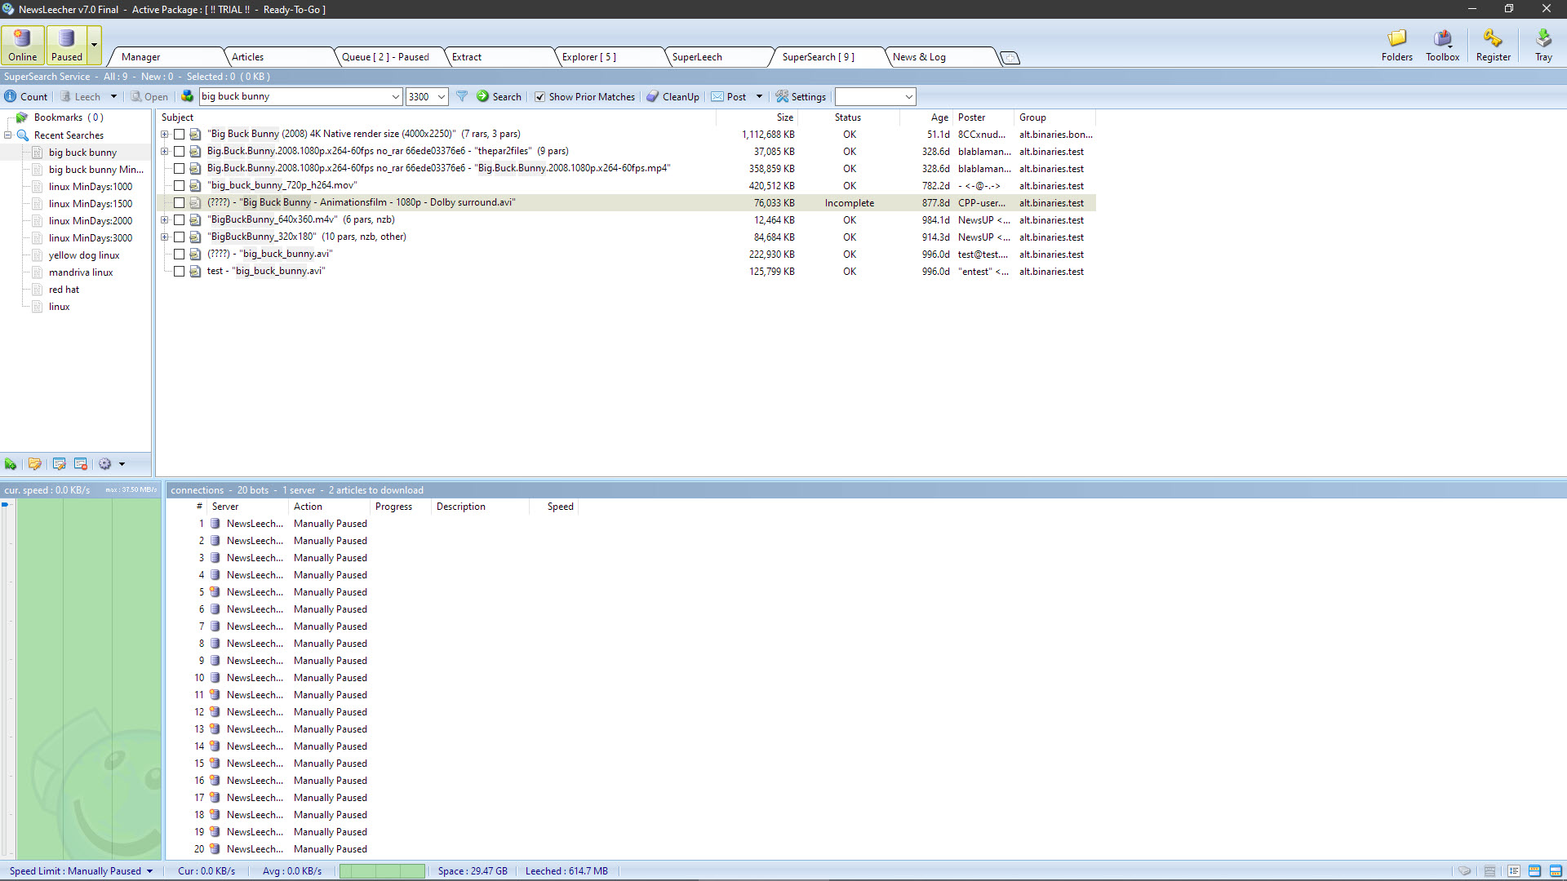Click the Count info button

pos(27,96)
